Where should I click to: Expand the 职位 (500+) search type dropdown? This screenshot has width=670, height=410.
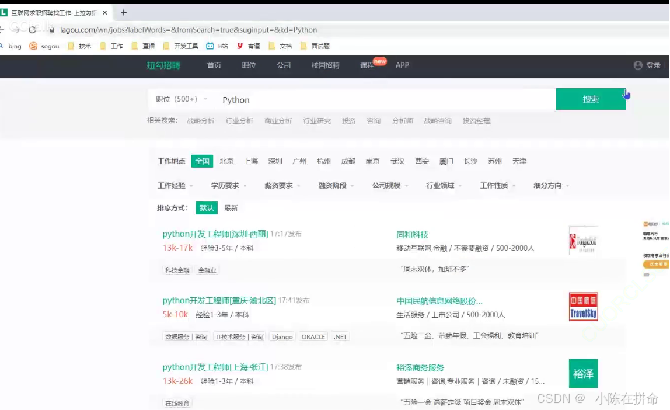coord(182,99)
